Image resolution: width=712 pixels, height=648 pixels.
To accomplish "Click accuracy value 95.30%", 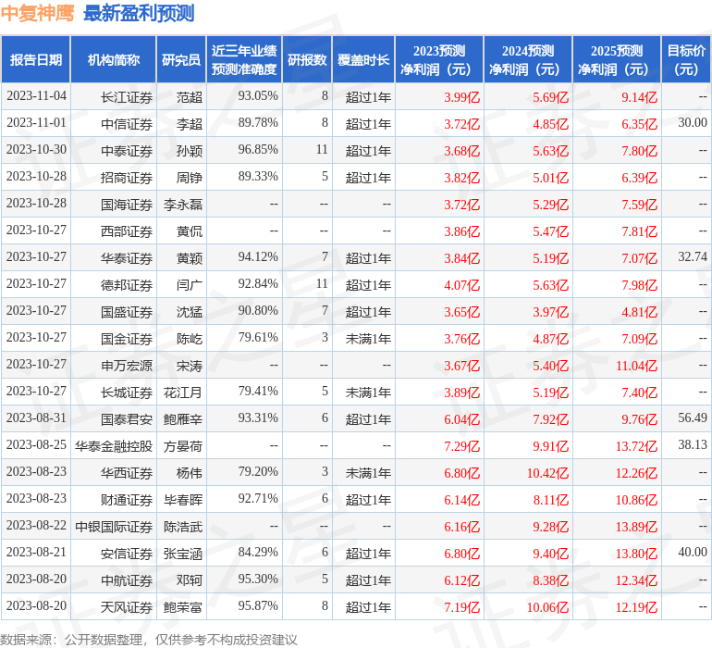I will tap(258, 579).
